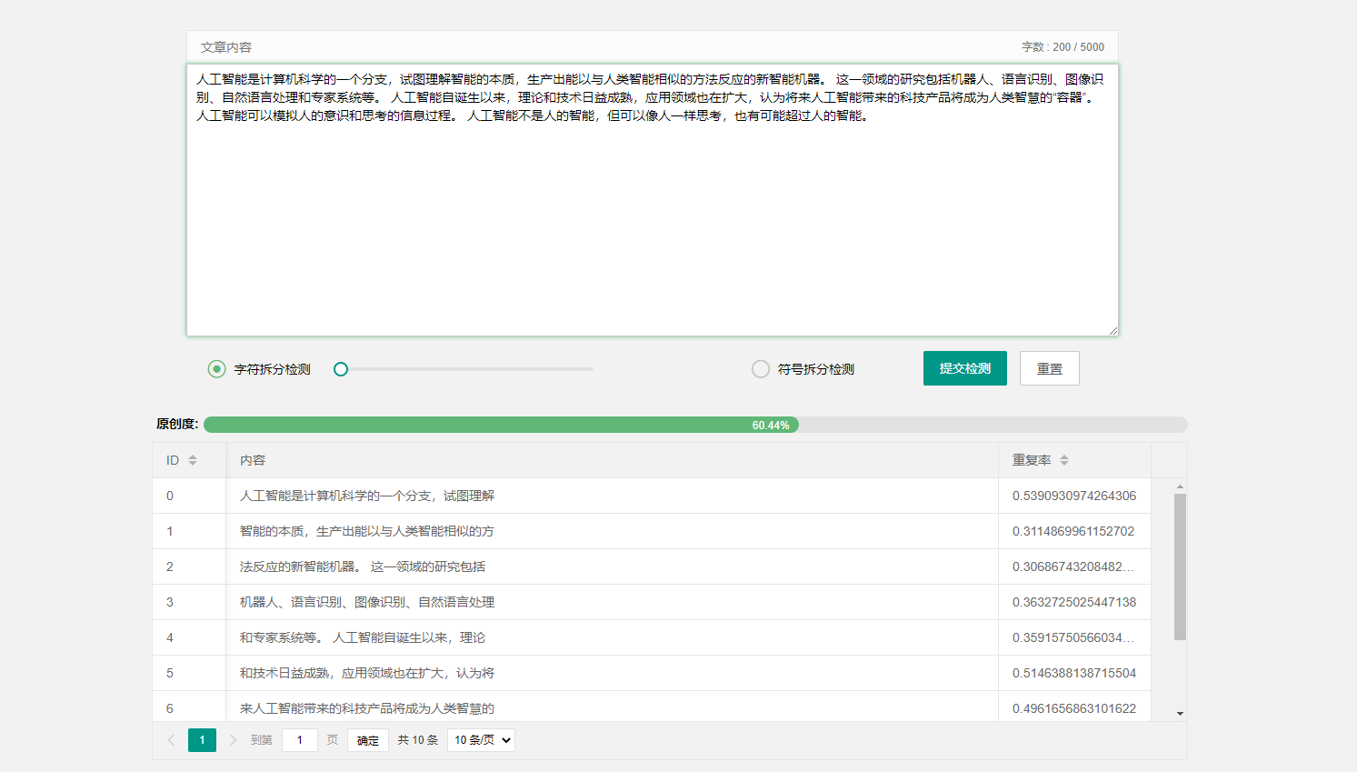1357x772 pixels.
Task: Click the 提交检测 submit button
Action: pyautogui.click(x=964, y=368)
